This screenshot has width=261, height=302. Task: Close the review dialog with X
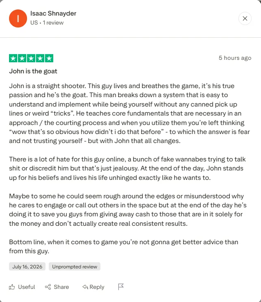[245, 18]
